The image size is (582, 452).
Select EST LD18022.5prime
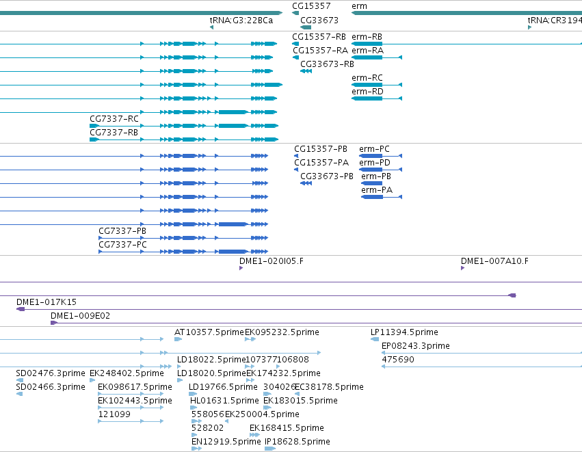[211, 360]
